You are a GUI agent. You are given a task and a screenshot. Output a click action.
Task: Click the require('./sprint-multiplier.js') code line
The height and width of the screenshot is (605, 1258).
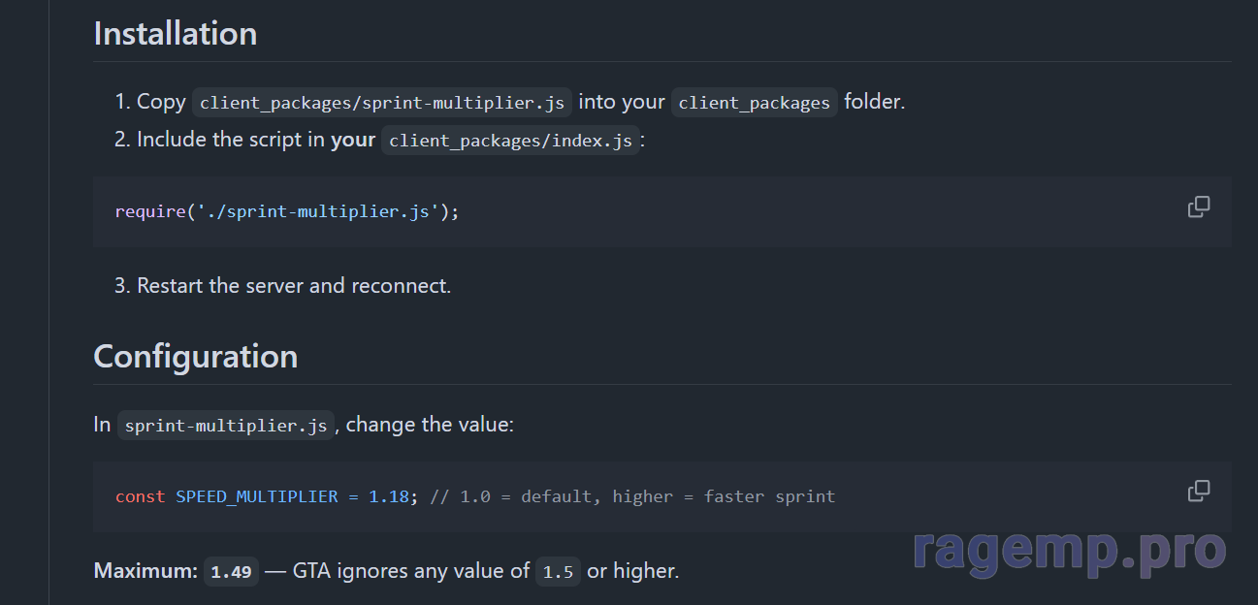point(287,211)
